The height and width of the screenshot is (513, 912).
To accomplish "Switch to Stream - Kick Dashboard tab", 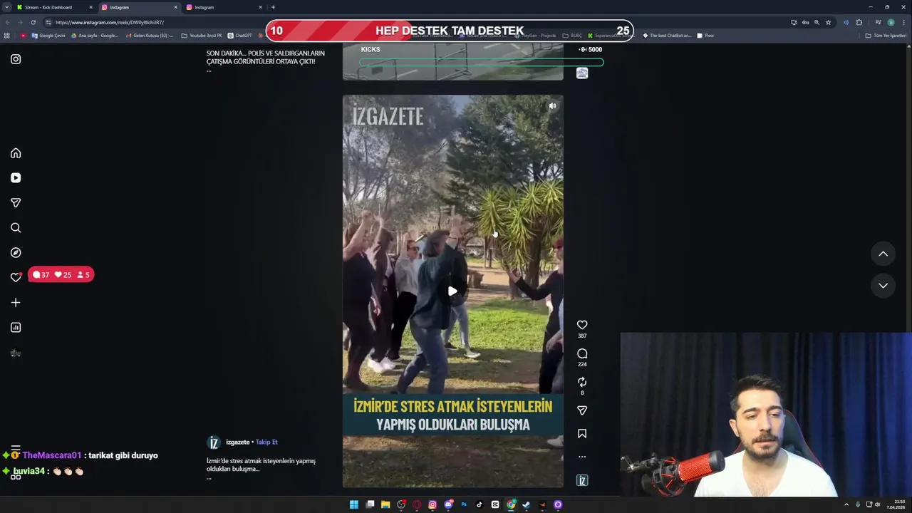I will point(54,7).
